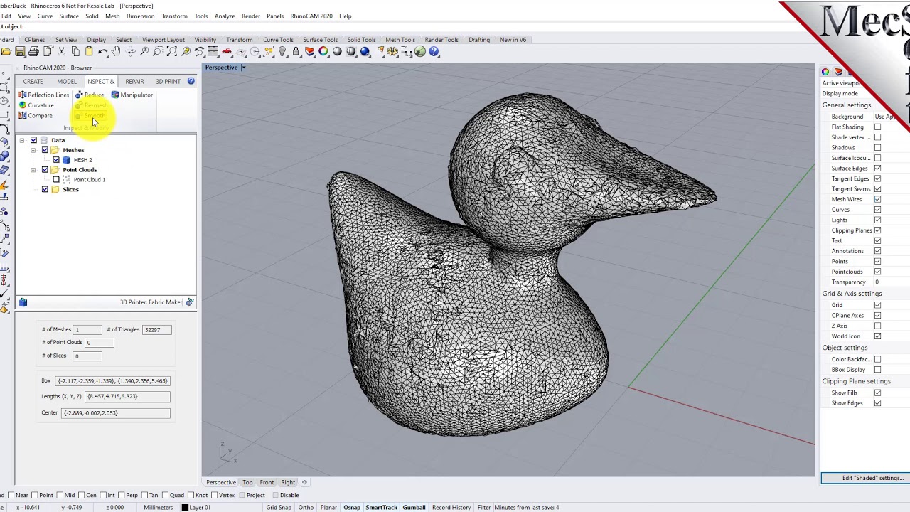Switch to the 3D PRINT tab
The image size is (910, 512).
(168, 81)
